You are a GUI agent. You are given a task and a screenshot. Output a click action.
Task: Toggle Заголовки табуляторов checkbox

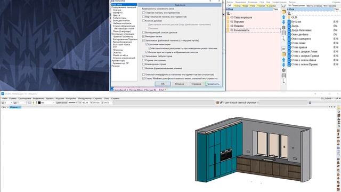coord(143,56)
